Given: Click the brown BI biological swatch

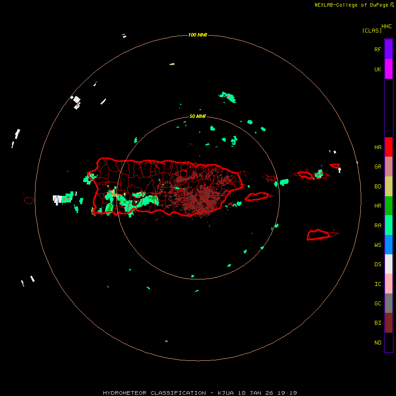Looking at the screenshot, I should 389,323.
